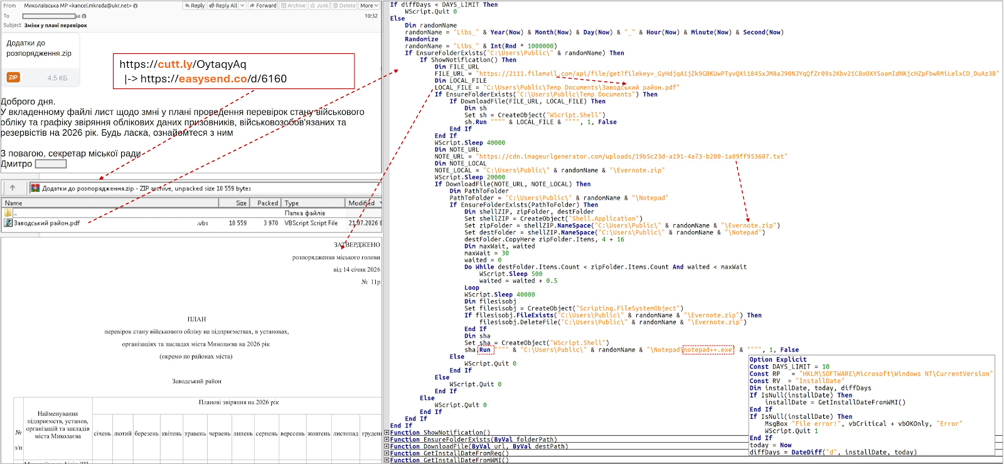Click the Archive button in the email toolbar
This screenshot has width=1004, height=464.
point(293,6)
